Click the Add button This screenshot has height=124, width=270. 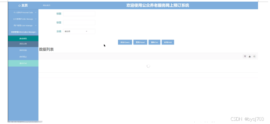click(168, 42)
